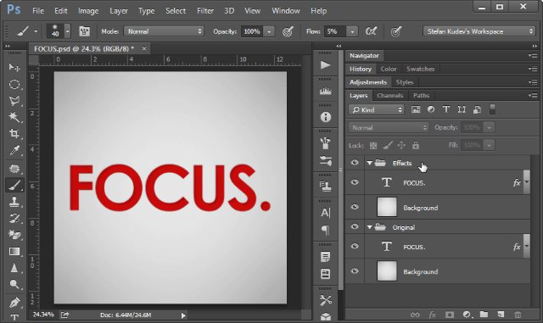The width and height of the screenshot is (543, 323).
Task: Filter layers by type layers
Action: tap(446, 109)
